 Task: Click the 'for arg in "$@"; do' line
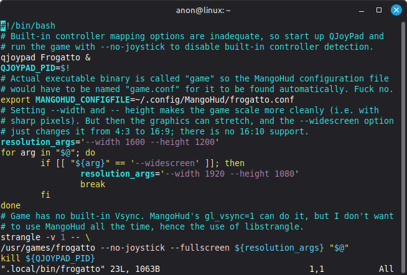click(48, 152)
